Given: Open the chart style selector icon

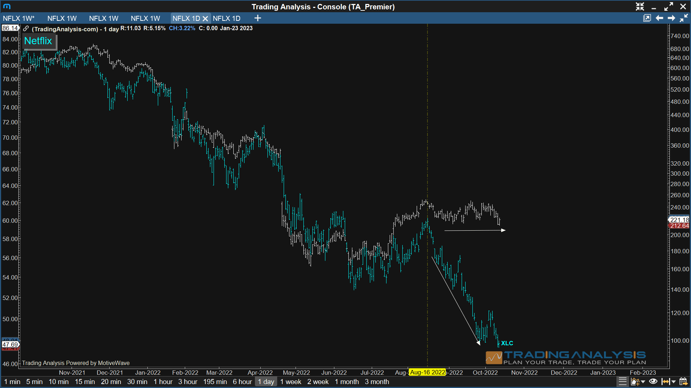Looking at the screenshot, I should [635, 382].
